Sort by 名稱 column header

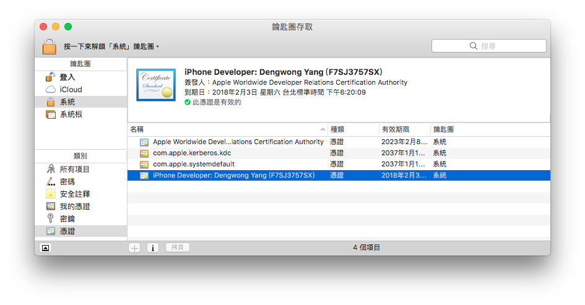tap(228, 129)
